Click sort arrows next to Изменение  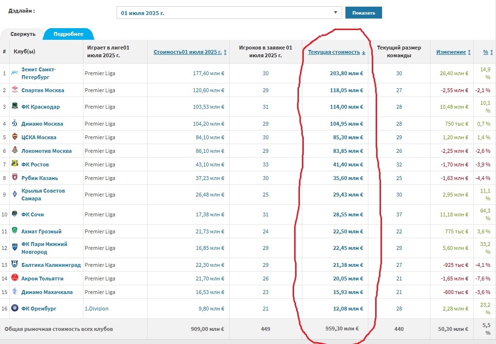[469, 52]
